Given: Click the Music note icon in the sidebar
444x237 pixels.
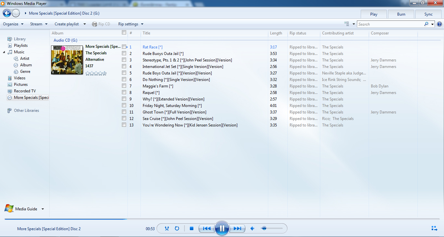Looking at the screenshot, I should [10, 52].
